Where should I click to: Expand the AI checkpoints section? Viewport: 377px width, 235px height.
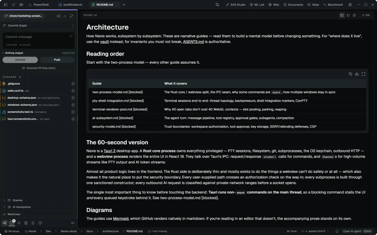click(39, 207)
